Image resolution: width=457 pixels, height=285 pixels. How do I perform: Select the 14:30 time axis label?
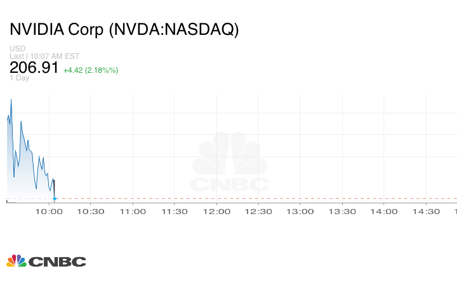(426, 212)
